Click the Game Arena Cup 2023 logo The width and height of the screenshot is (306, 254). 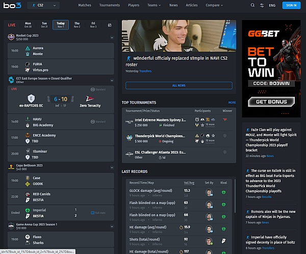tap(11, 226)
